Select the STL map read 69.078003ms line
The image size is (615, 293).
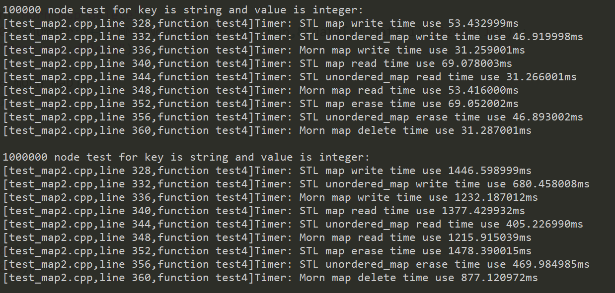point(257,63)
